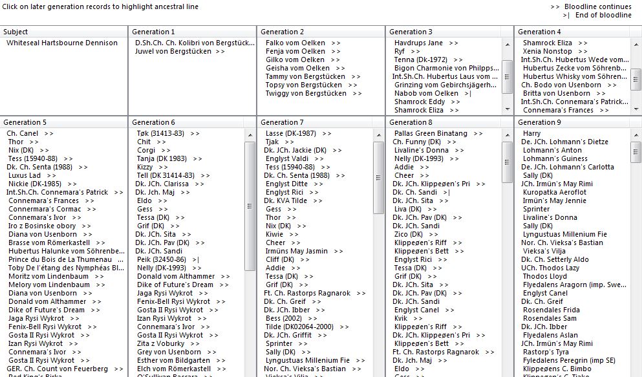The height and width of the screenshot is (377, 642).
Task: Select Pallas Green Binatang in Generation 8
Action: tap(438, 133)
